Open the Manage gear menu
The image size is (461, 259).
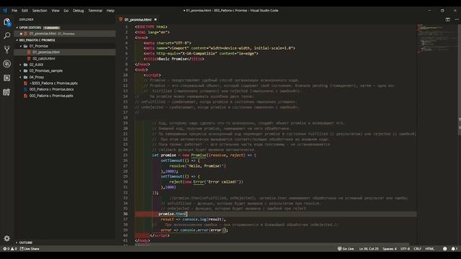point(6,238)
